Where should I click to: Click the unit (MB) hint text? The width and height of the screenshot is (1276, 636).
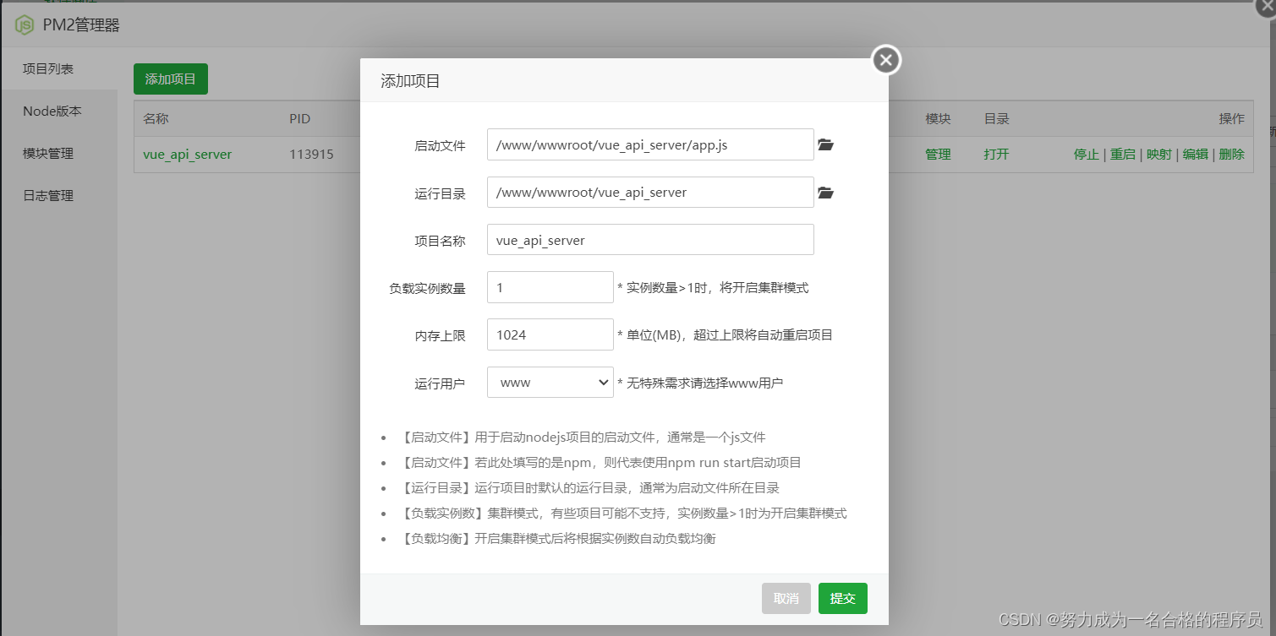(726, 334)
